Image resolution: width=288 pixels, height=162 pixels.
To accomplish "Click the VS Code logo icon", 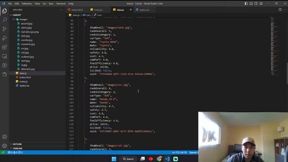I will 4,4.
